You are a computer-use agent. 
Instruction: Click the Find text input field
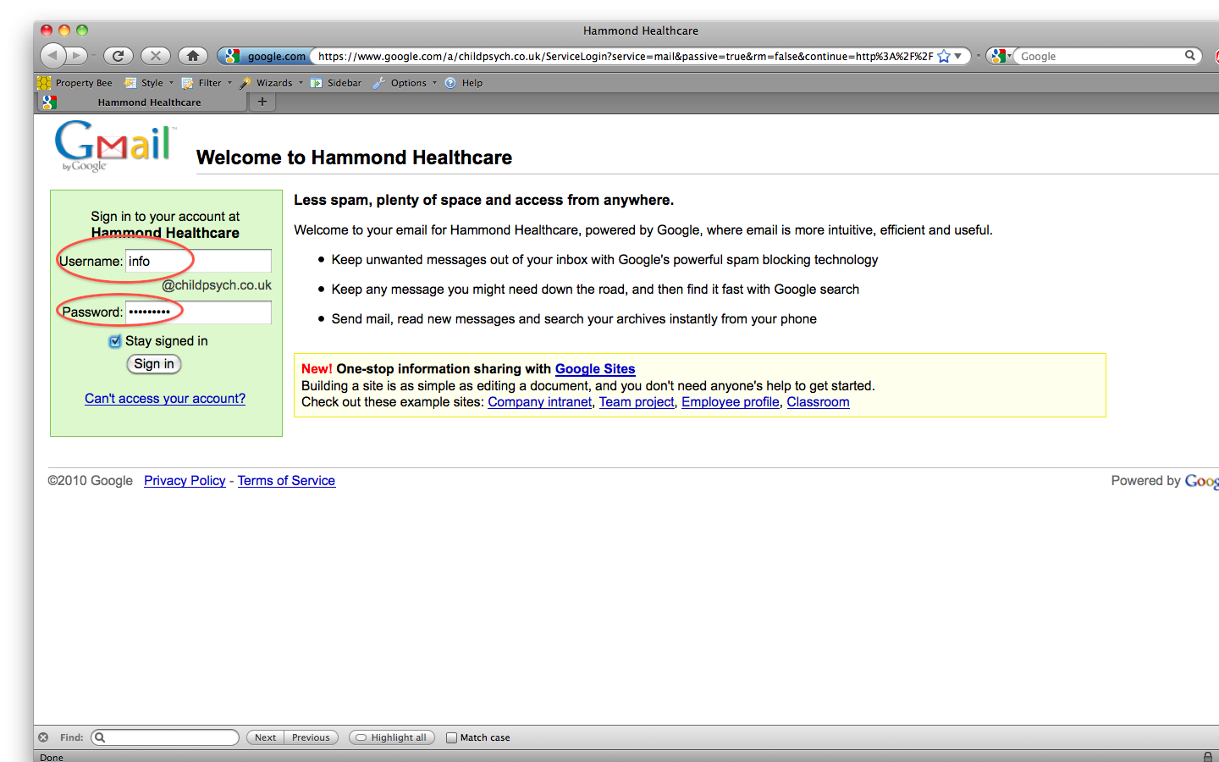[x=165, y=737]
